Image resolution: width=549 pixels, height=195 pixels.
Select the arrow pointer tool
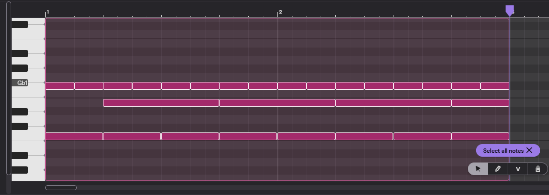(x=478, y=169)
